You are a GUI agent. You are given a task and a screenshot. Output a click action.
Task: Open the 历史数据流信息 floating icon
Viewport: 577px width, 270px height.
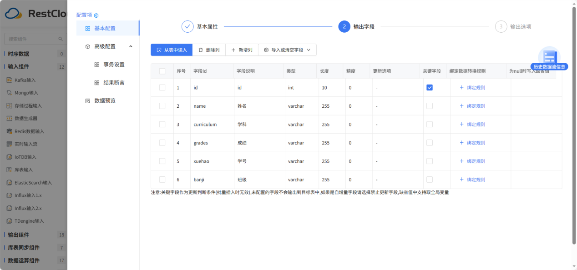click(549, 57)
